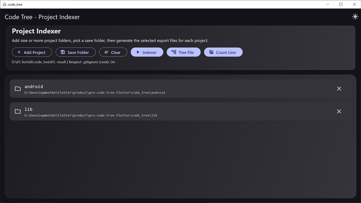Run the Indexer export

(147, 52)
